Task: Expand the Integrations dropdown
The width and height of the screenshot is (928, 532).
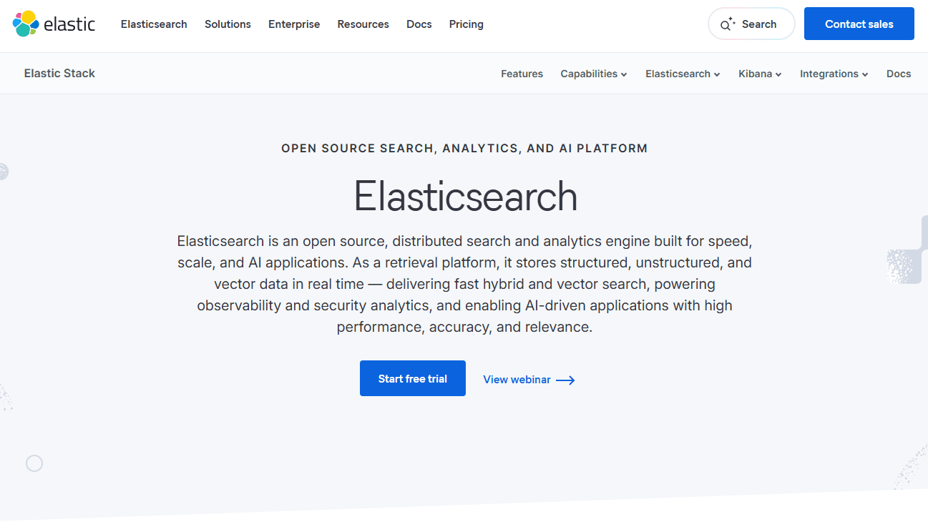Action: coord(834,74)
